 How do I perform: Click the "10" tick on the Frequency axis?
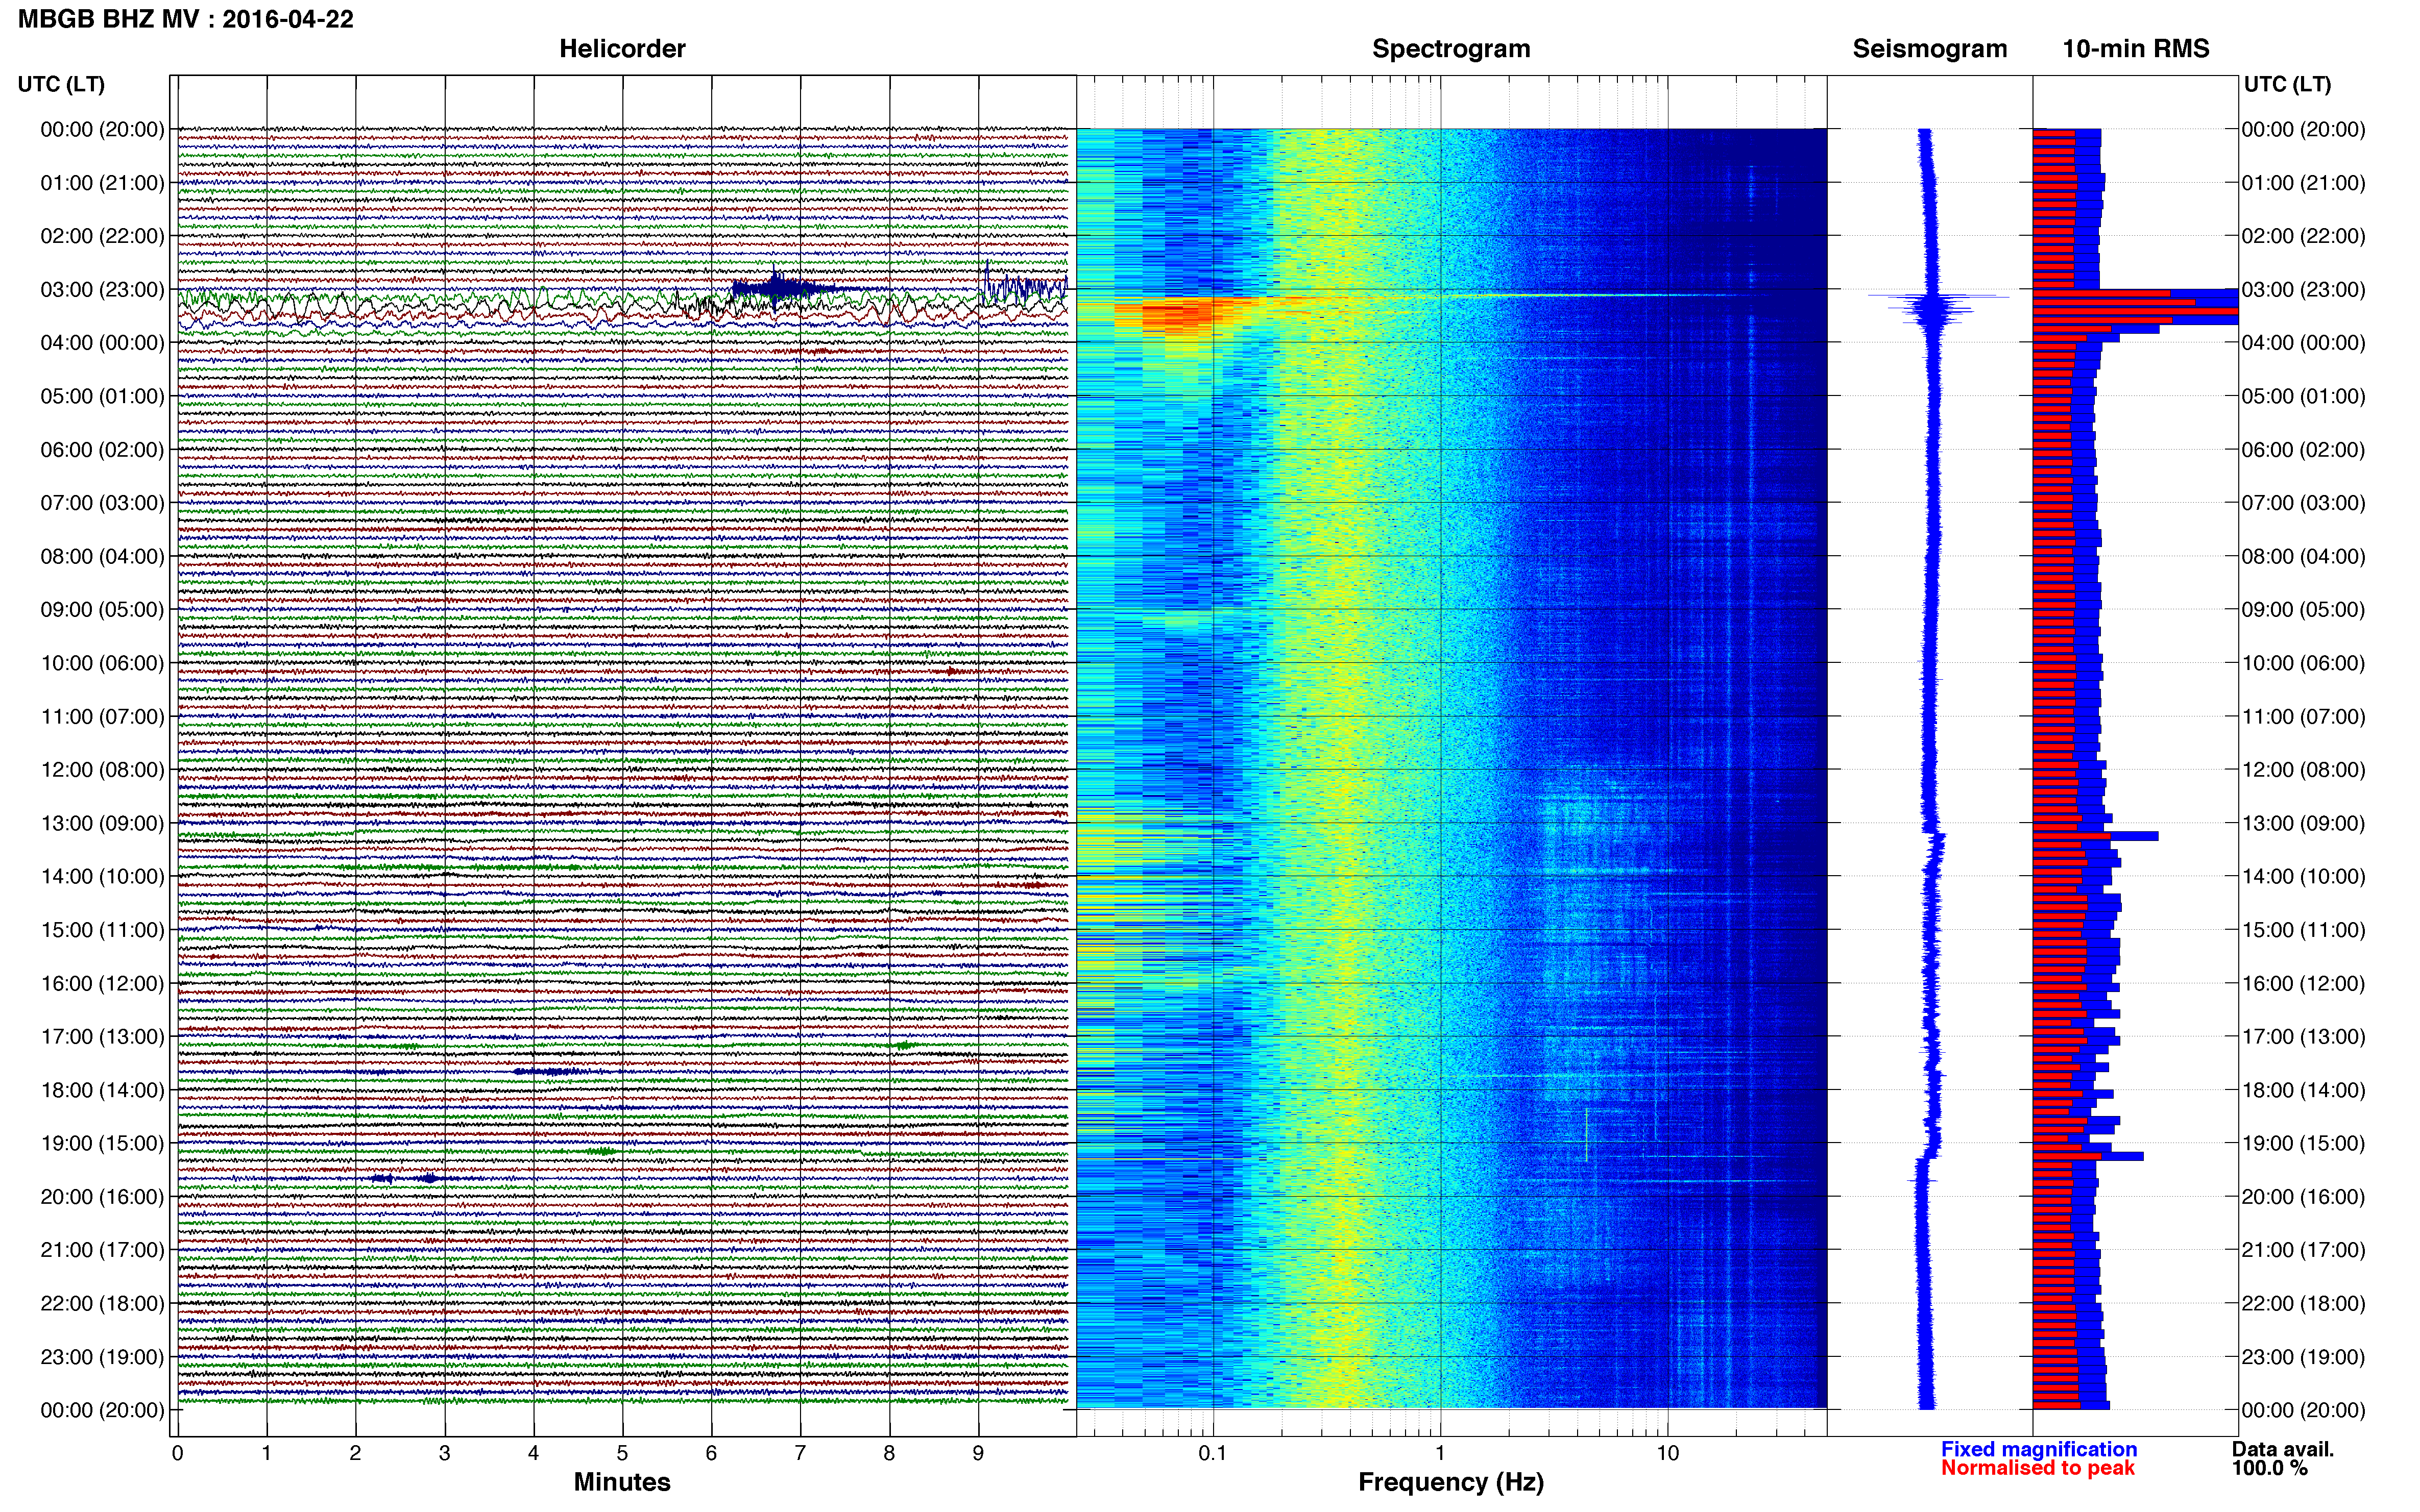pyautogui.click(x=1667, y=1453)
